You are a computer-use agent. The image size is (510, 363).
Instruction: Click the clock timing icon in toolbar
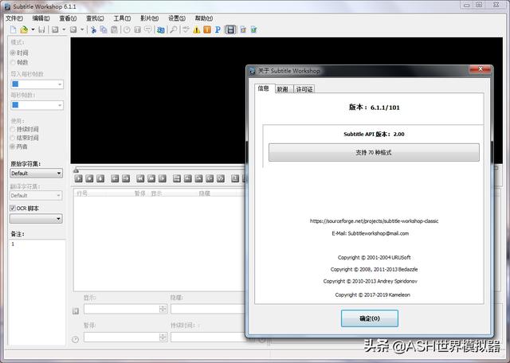tap(127, 30)
